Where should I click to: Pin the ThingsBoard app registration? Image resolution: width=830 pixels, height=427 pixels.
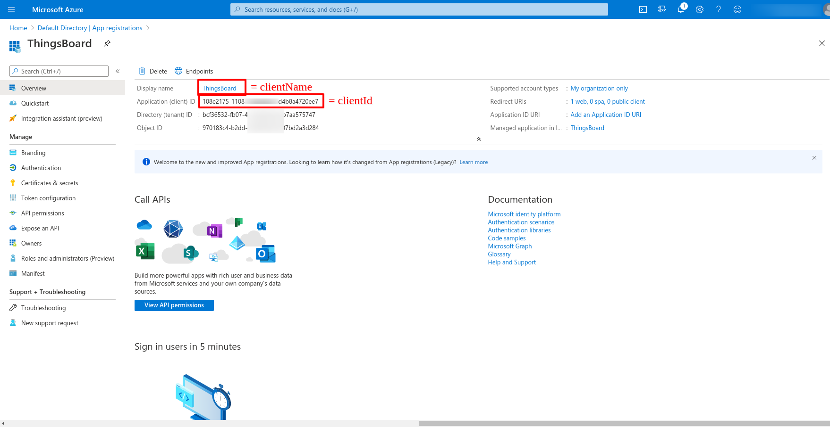point(107,43)
